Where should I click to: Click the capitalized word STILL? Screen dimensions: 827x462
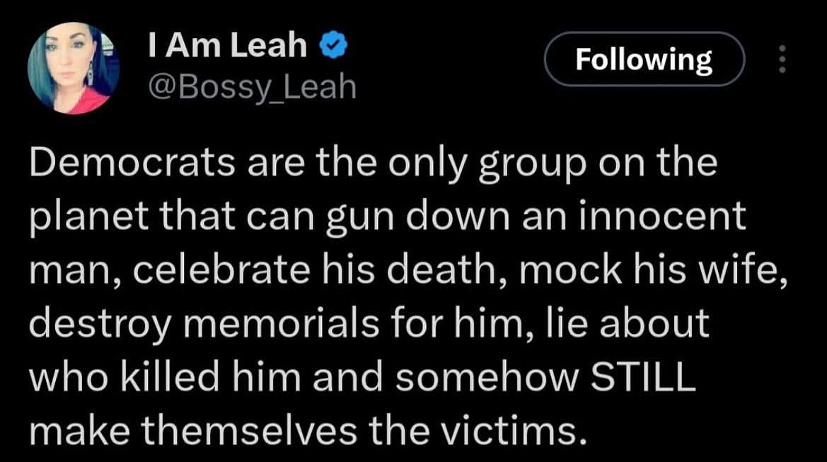pyautogui.click(x=643, y=377)
